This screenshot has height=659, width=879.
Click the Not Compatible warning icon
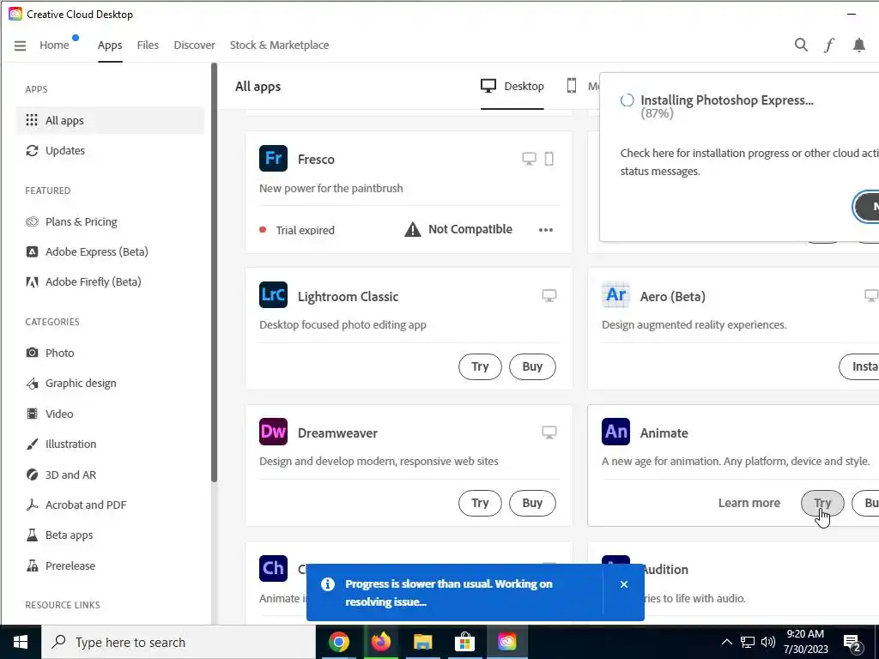tap(413, 229)
